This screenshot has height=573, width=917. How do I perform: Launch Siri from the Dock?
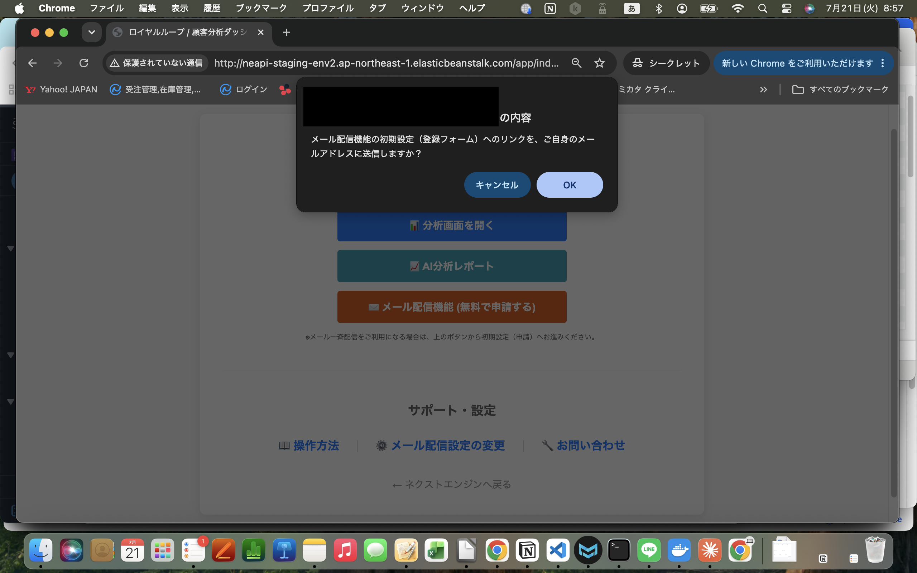point(71,550)
